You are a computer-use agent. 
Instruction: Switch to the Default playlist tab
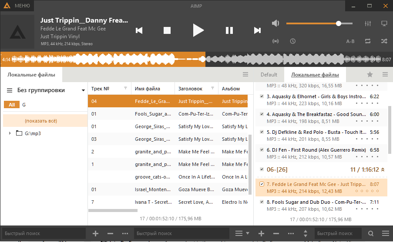[x=269, y=75]
